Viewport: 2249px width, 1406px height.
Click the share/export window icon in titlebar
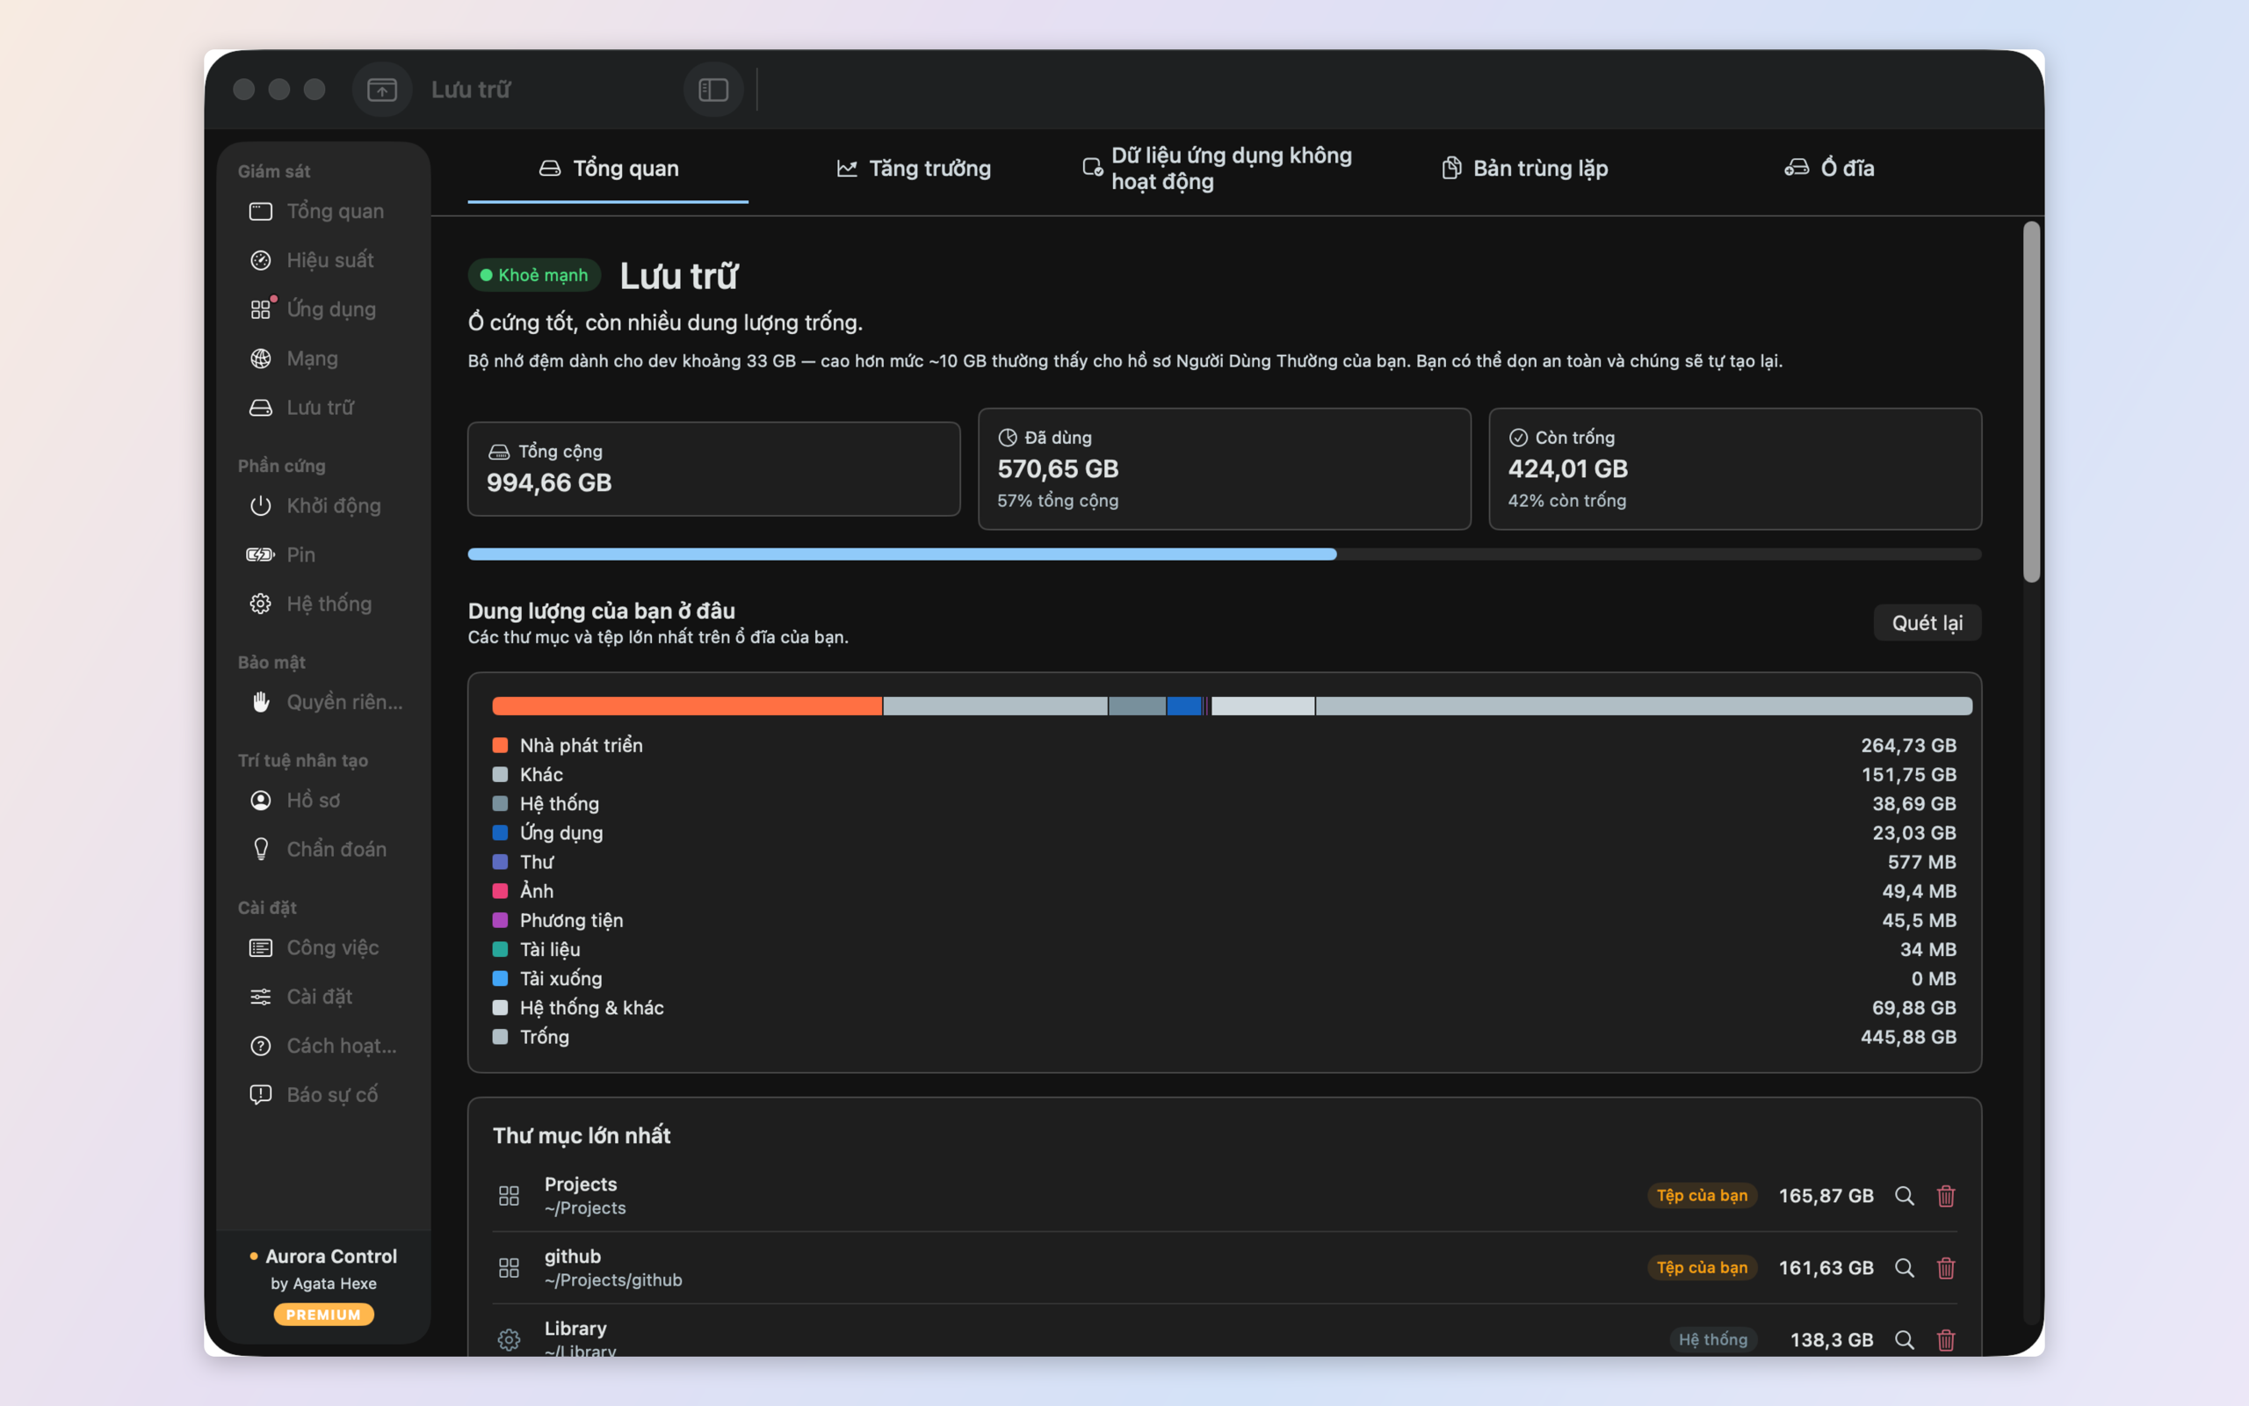(x=382, y=90)
